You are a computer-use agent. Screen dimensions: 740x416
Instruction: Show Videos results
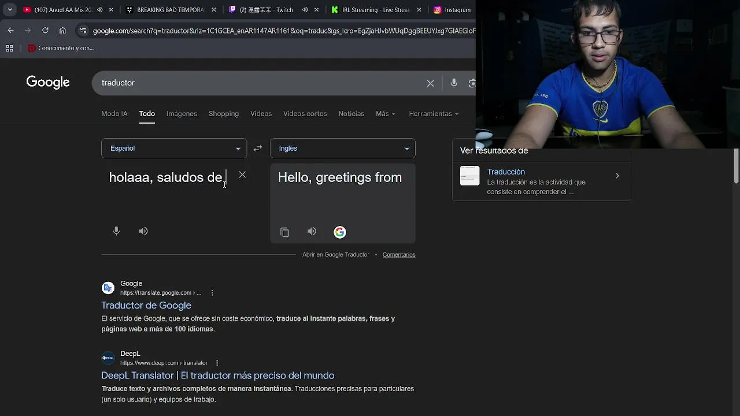click(x=261, y=114)
